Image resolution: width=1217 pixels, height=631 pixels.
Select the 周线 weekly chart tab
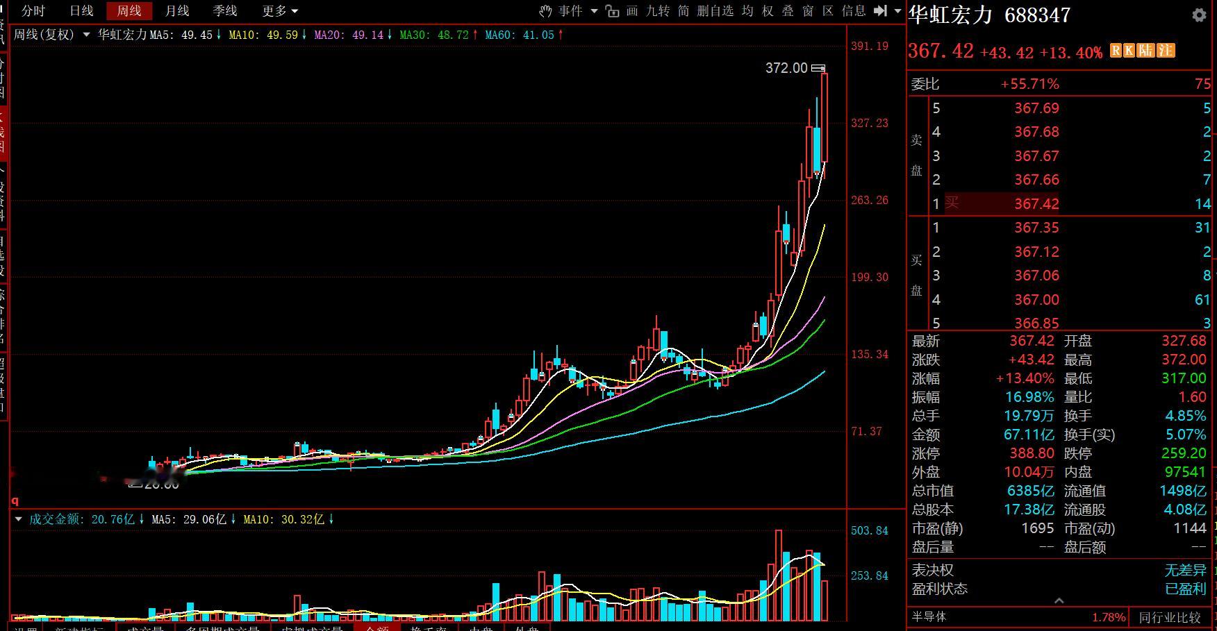pos(129,11)
